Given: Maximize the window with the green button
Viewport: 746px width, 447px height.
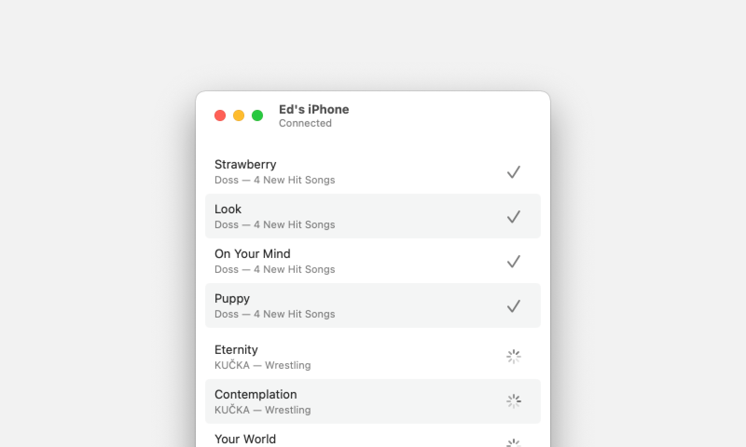Looking at the screenshot, I should 257,115.
